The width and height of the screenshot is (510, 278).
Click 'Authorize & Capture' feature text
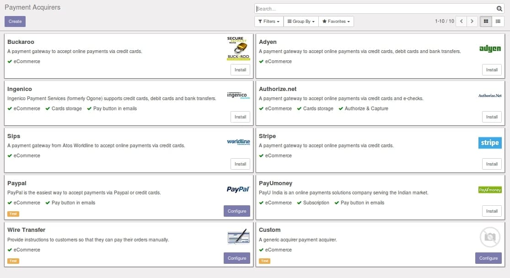pyautogui.click(x=366, y=109)
